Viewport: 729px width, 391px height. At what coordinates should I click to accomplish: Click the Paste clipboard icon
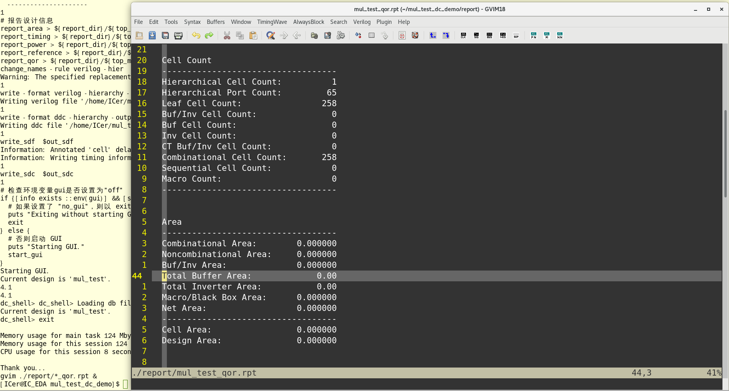pyautogui.click(x=253, y=35)
